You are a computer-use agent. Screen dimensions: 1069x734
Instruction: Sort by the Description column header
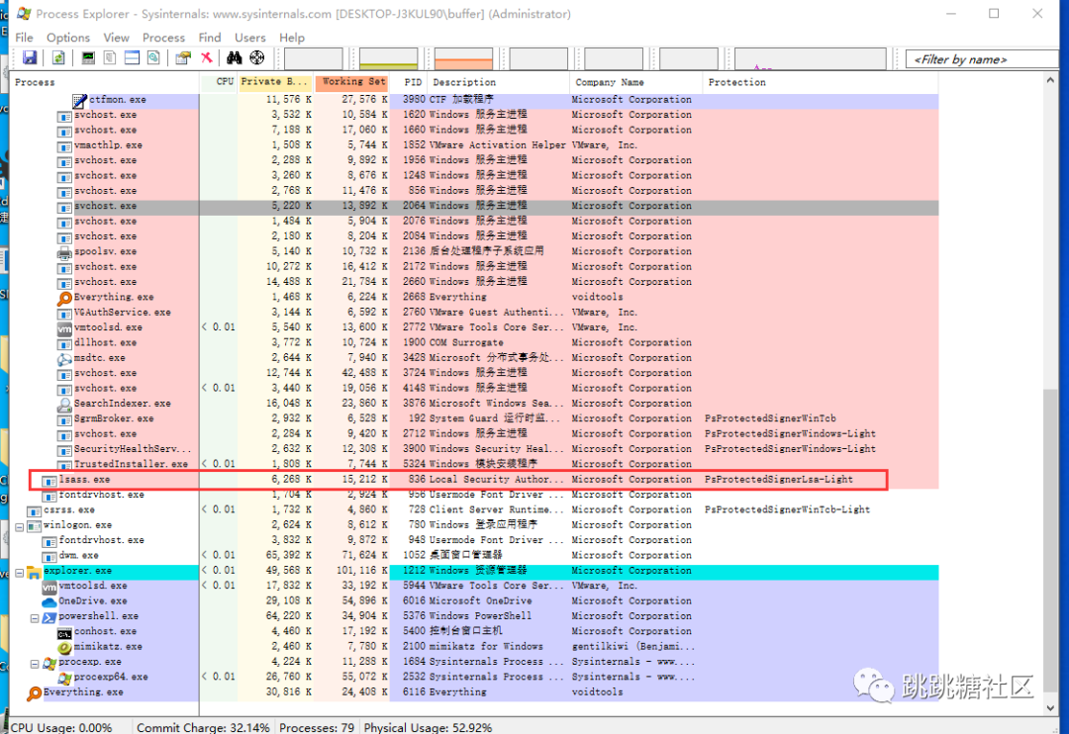pos(498,82)
